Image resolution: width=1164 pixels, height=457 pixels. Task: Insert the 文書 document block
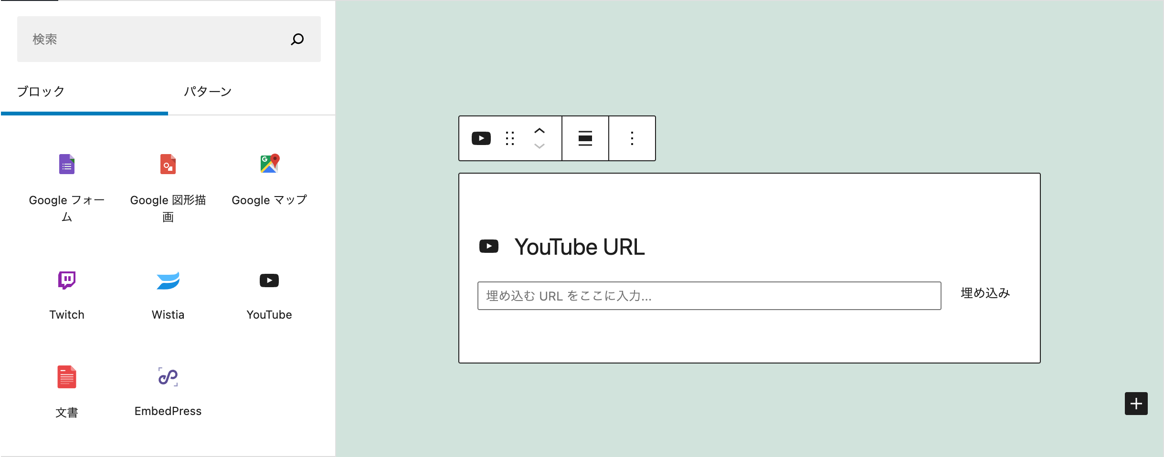tap(67, 392)
